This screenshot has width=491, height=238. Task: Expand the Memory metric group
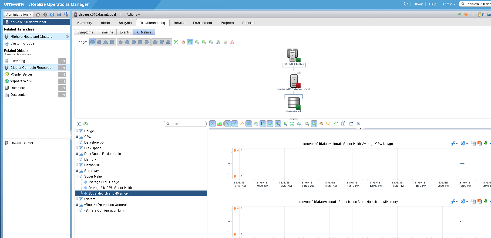pyautogui.click(x=77, y=159)
